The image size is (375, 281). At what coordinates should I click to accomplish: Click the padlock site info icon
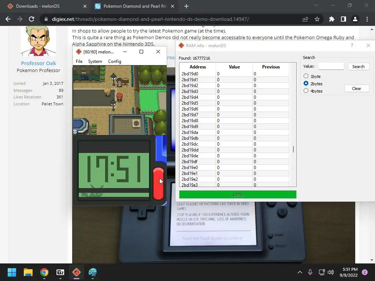(46, 19)
